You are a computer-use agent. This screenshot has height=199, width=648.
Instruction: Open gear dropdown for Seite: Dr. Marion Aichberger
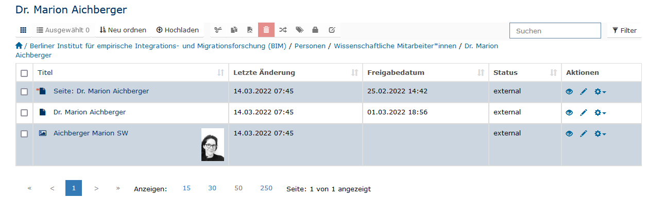tap(600, 92)
